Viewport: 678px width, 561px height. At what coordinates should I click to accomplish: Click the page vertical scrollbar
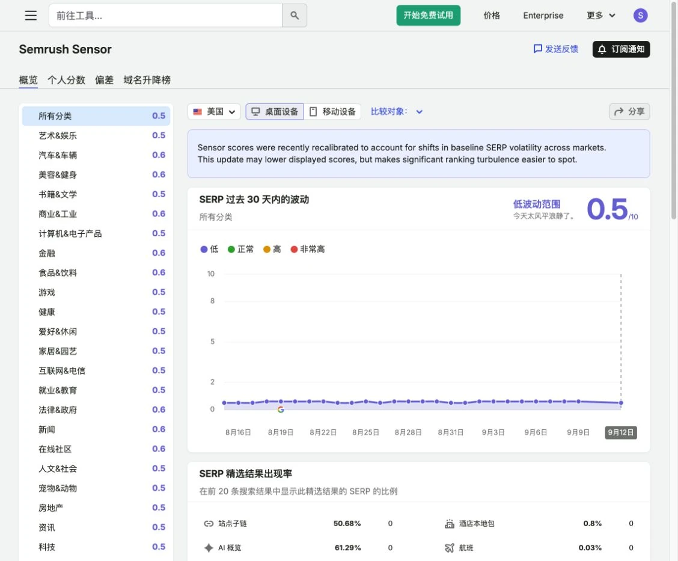(674, 110)
